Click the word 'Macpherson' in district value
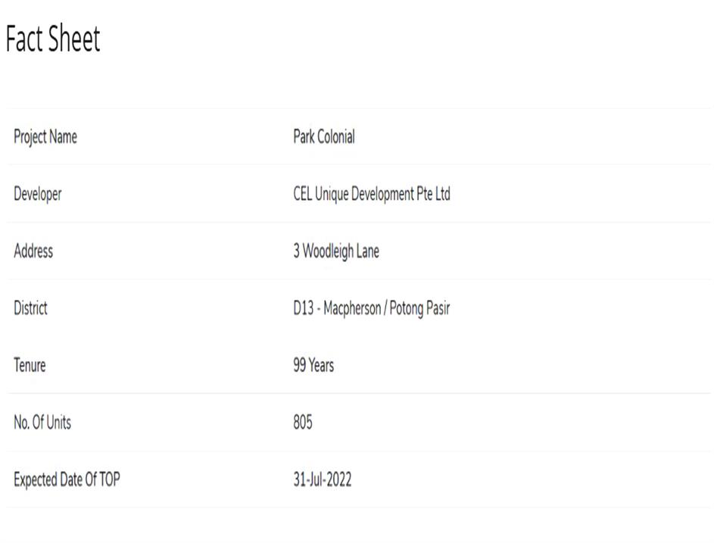Screen dimensions: 714x543 352,309
